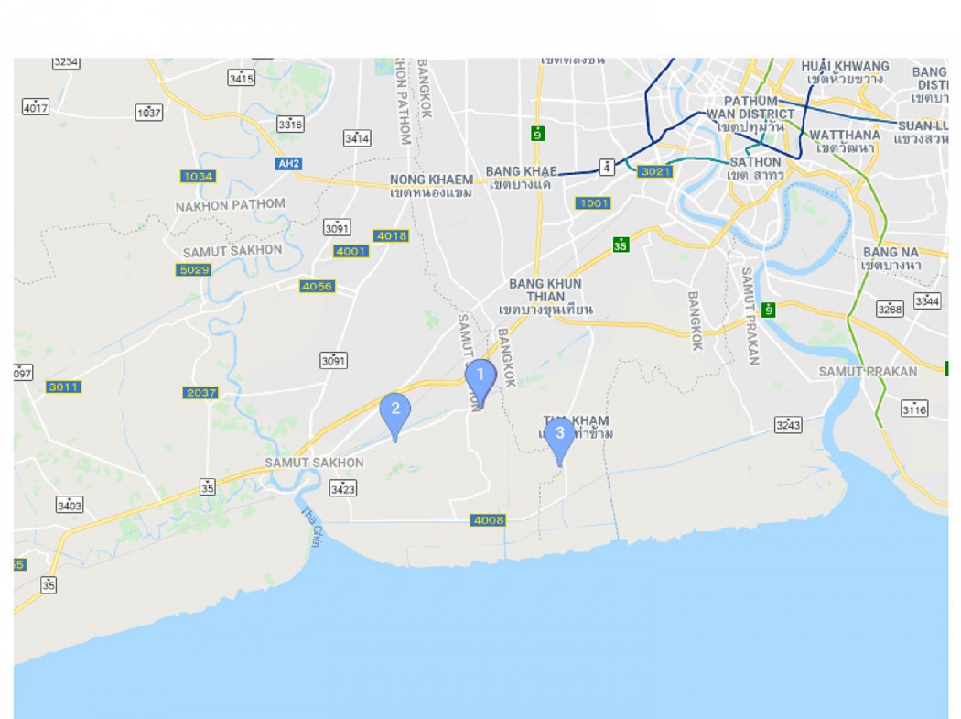Click the 3243 road shield

click(x=788, y=424)
